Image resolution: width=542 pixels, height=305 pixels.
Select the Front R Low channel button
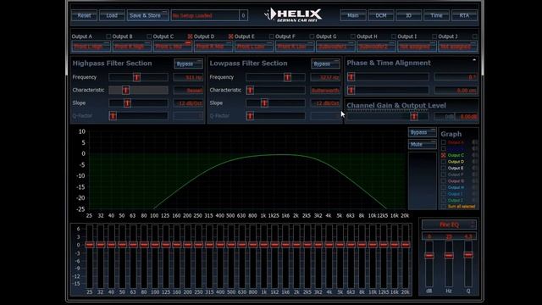point(295,47)
